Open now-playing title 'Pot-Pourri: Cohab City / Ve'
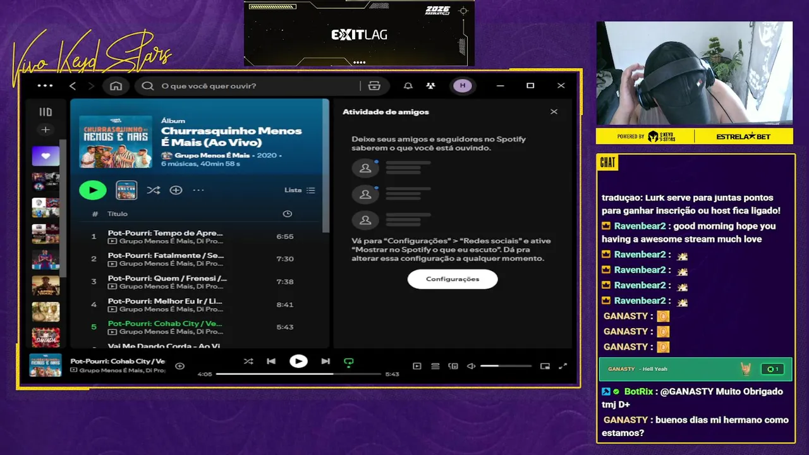The width and height of the screenshot is (809, 455). tap(118, 361)
